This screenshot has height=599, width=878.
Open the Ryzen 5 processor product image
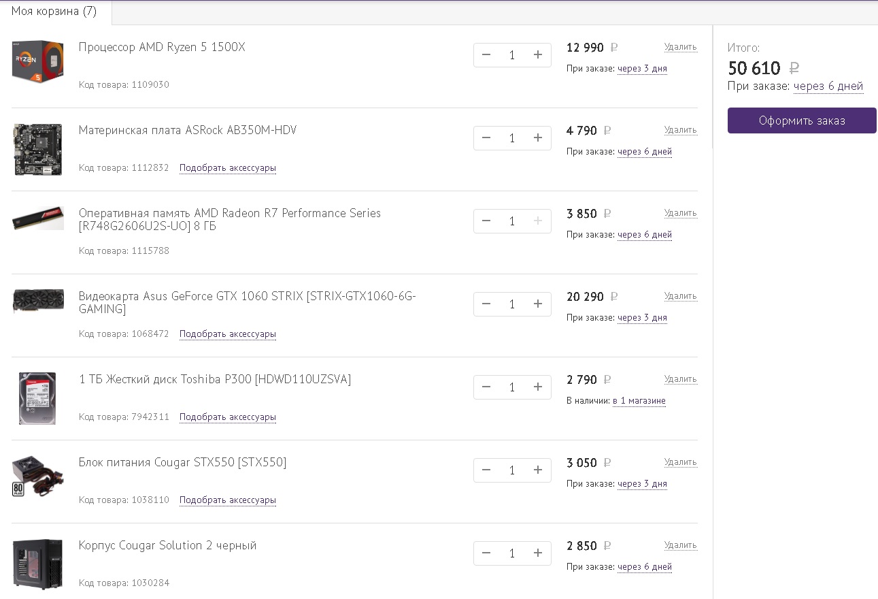click(x=37, y=61)
